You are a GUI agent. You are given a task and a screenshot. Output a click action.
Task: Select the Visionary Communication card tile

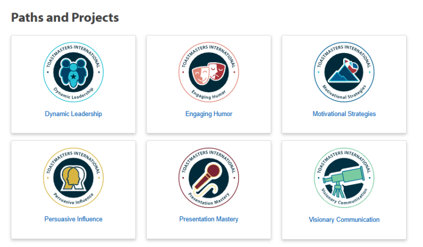(344, 190)
